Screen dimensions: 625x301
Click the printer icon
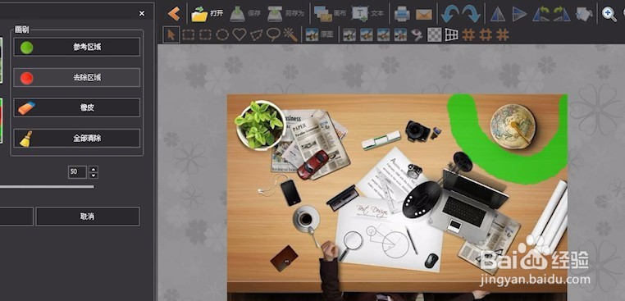click(x=402, y=14)
